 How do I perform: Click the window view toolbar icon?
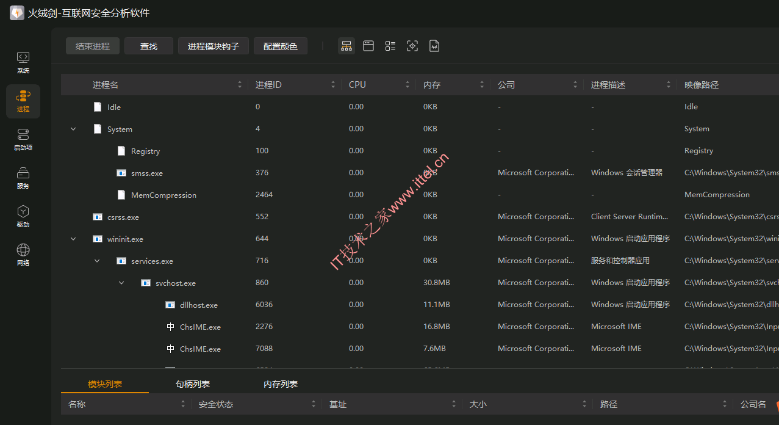[x=368, y=46]
